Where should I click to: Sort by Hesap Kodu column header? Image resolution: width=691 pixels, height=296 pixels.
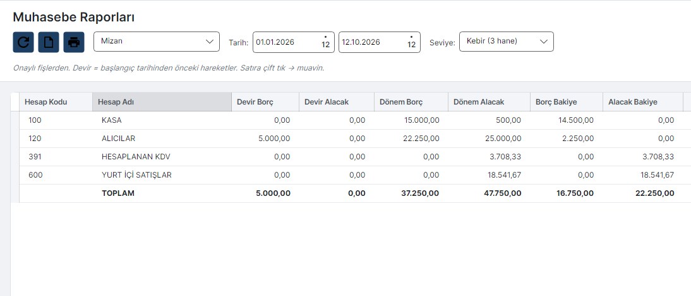point(56,102)
